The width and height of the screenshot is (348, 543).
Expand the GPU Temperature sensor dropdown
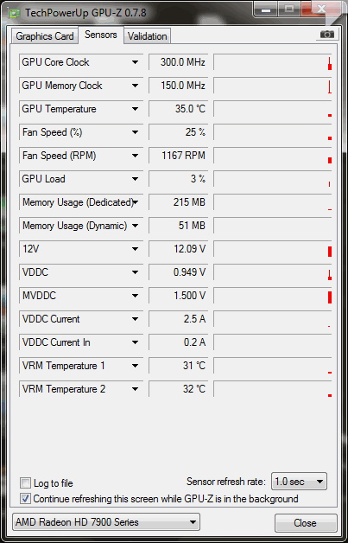click(x=135, y=109)
